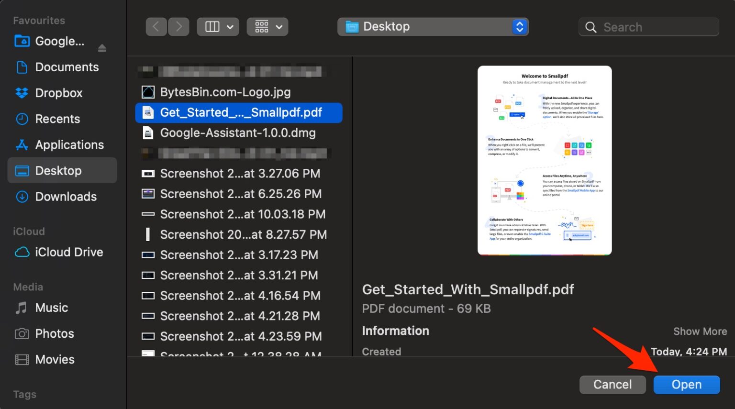
Task: Select the Recents clock icon
Action: [22, 119]
